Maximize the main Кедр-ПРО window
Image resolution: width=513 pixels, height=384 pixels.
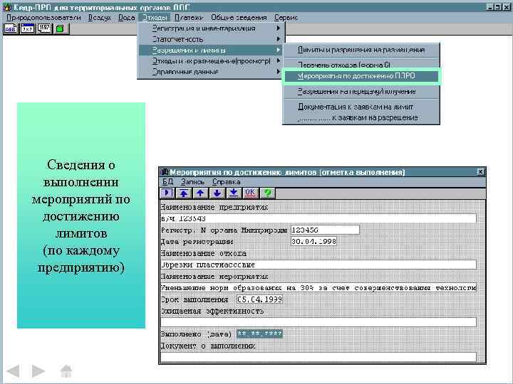coord(497,6)
